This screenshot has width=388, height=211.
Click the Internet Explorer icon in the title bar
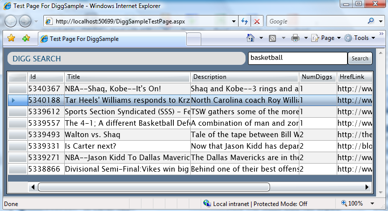click(7, 5)
